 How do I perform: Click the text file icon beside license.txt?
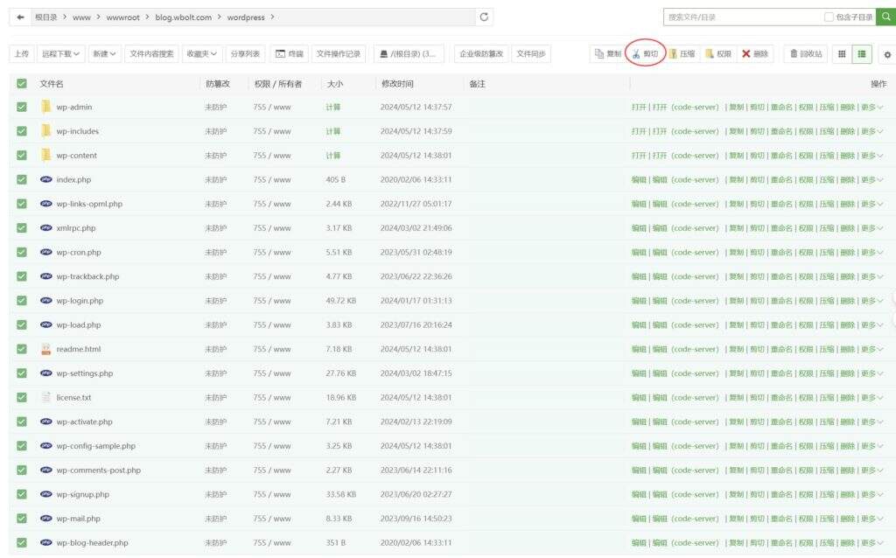(x=46, y=397)
